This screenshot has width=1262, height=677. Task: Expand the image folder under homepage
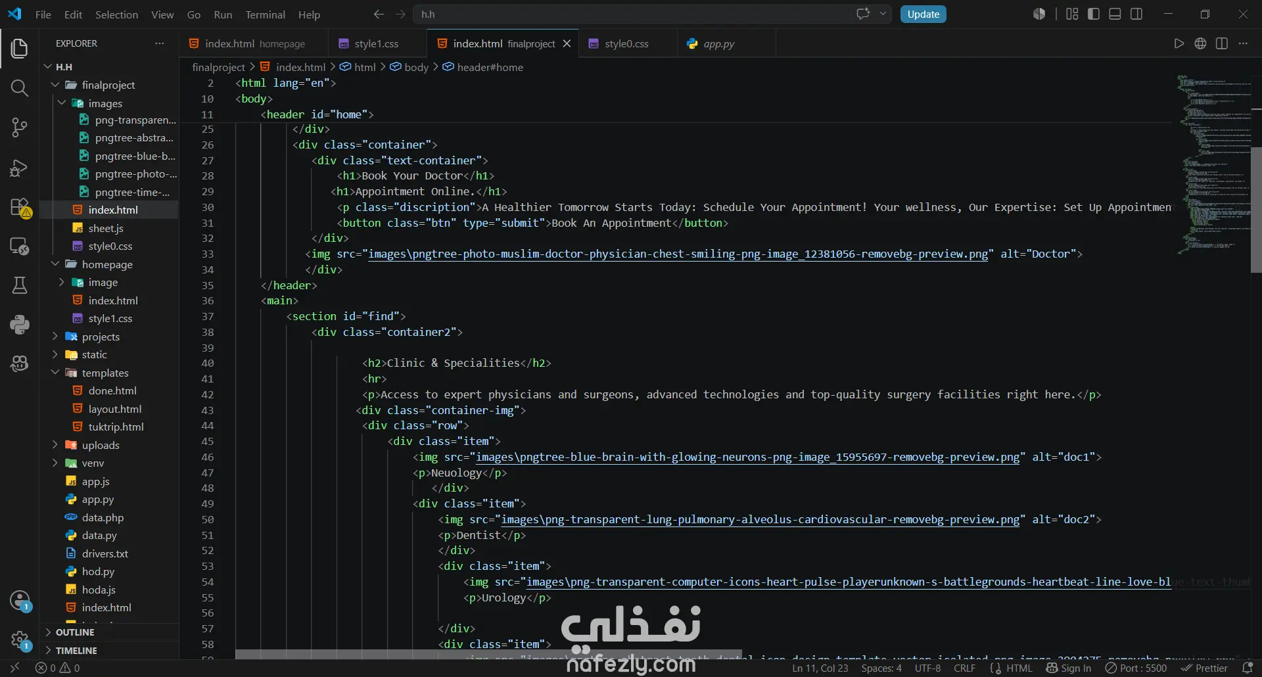[62, 282]
